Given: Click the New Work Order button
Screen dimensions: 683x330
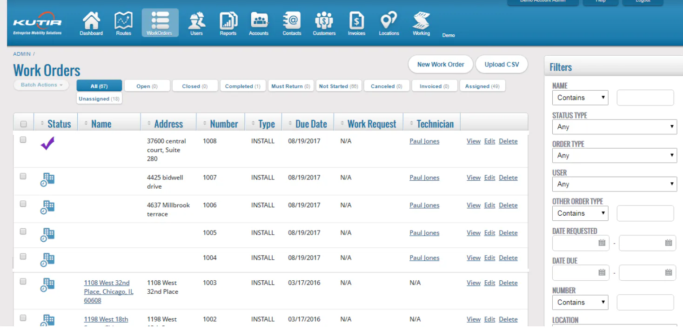Looking at the screenshot, I should (441, 65).
